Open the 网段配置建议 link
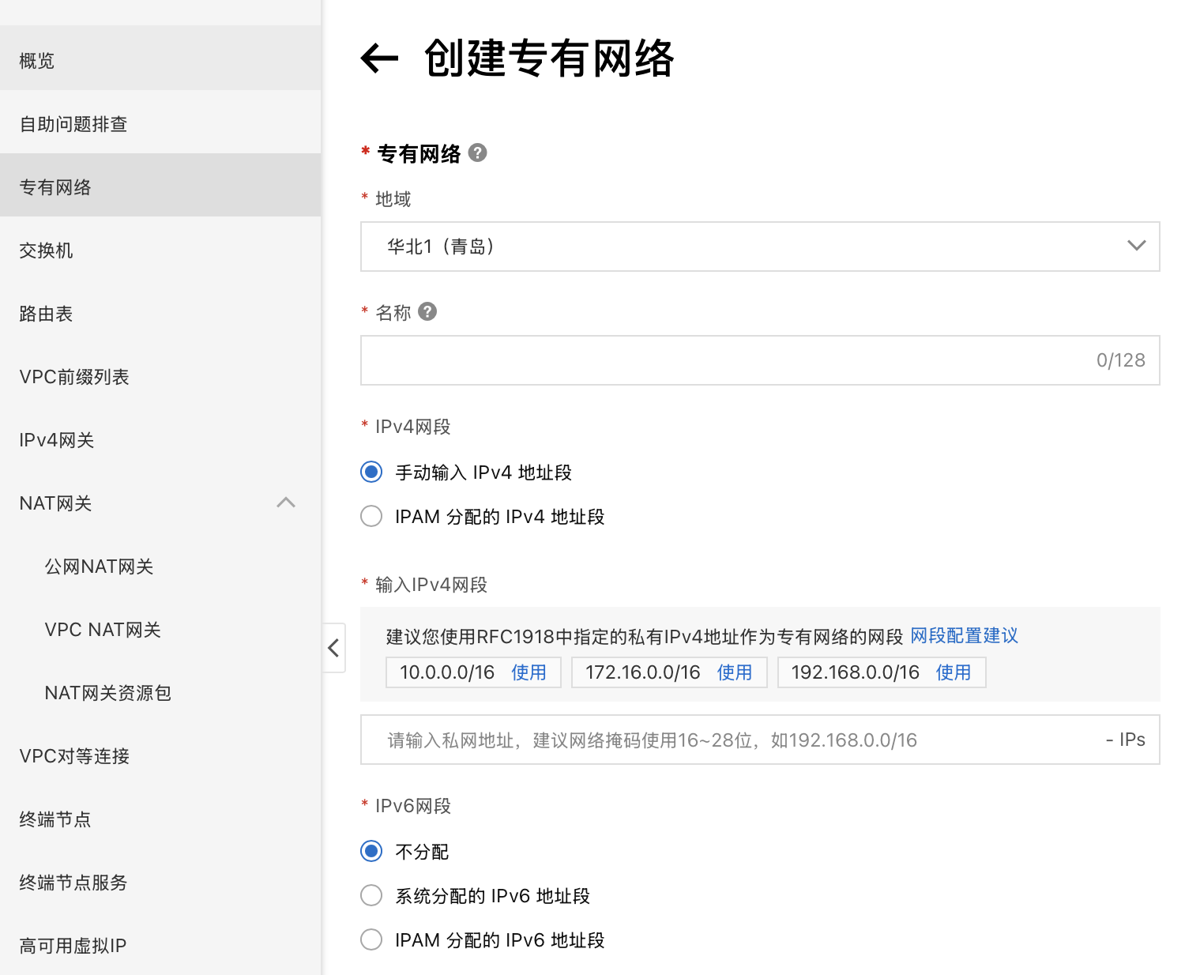The height and width of the screenshot is (975, 1185). coord(964,635)
